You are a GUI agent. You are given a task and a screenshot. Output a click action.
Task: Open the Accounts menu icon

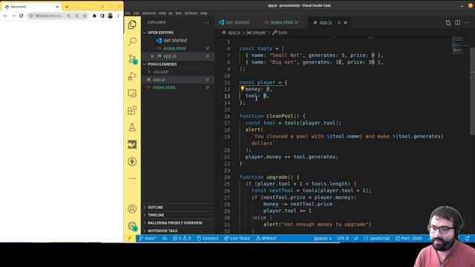(x=132, y=208)
